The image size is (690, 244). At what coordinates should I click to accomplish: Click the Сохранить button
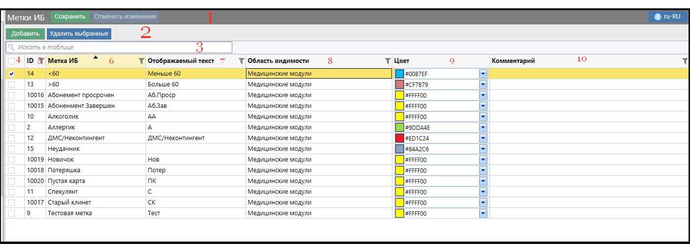[70, 17]
